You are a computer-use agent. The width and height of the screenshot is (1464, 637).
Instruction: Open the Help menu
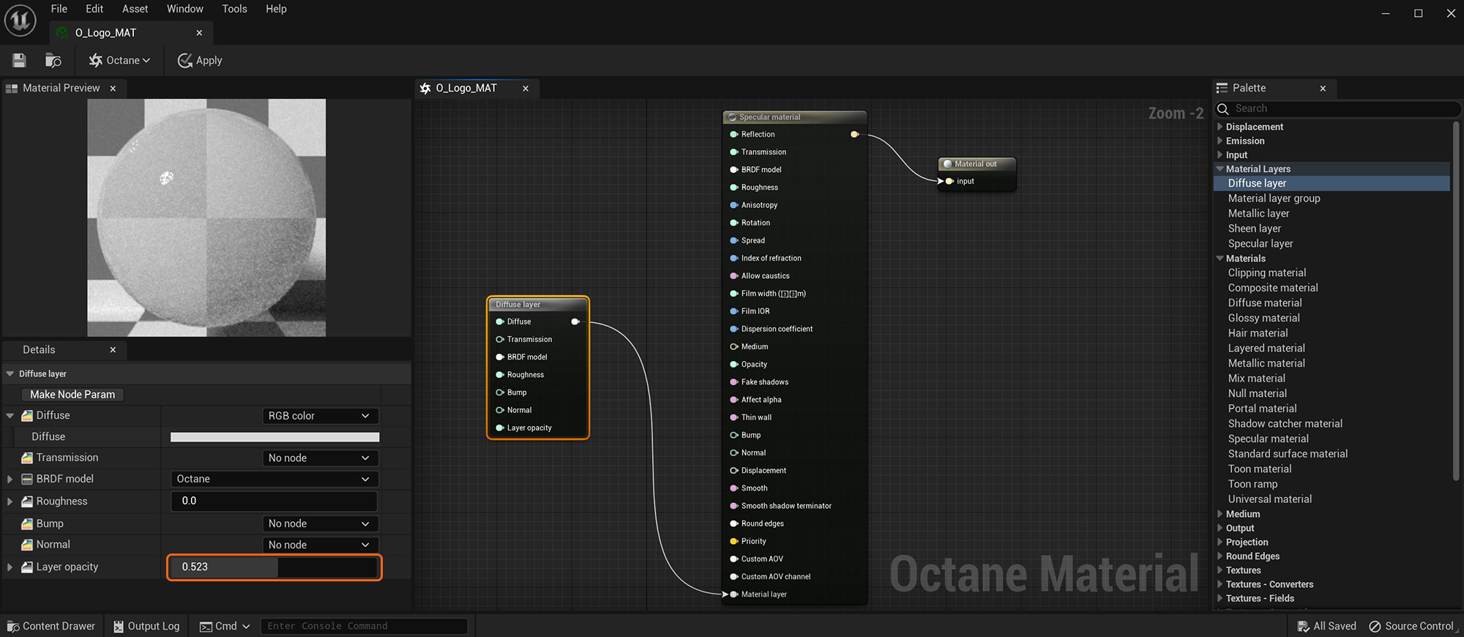click(x=276, y=9)
